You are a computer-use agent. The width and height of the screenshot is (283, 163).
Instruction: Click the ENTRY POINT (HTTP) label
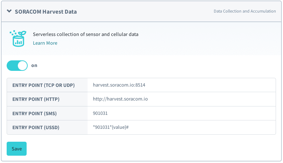(36, 99)
